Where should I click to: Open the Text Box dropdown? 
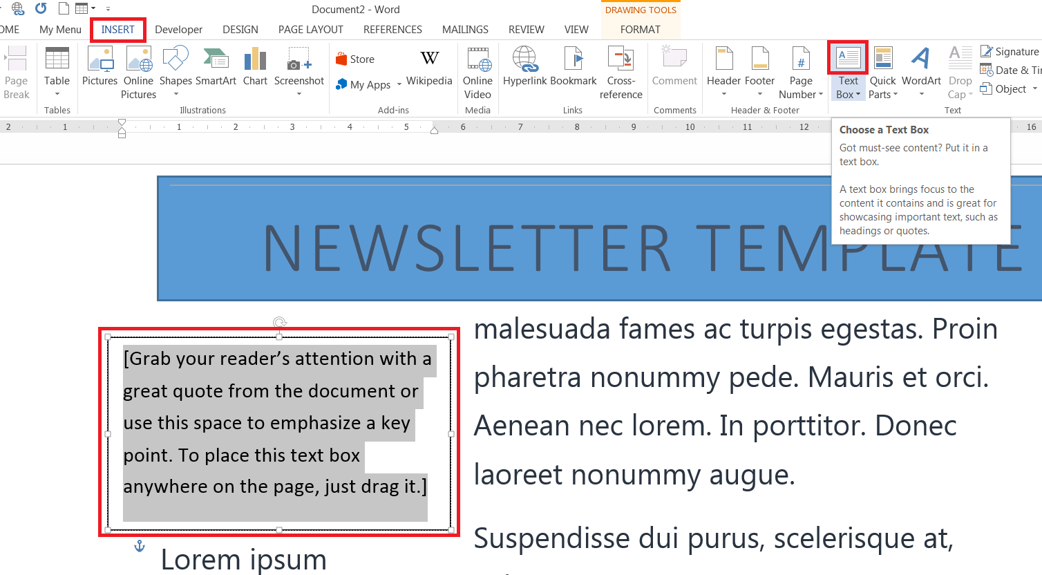tap(848, 94)
